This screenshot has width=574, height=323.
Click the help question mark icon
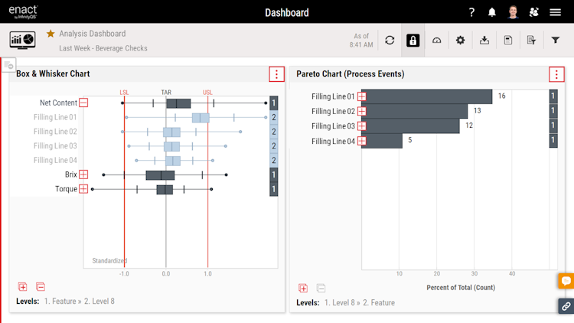point(471,12)
